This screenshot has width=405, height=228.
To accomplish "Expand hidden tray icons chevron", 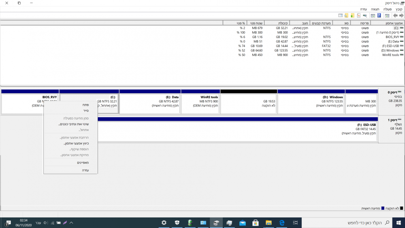I will tap(71, 223).
